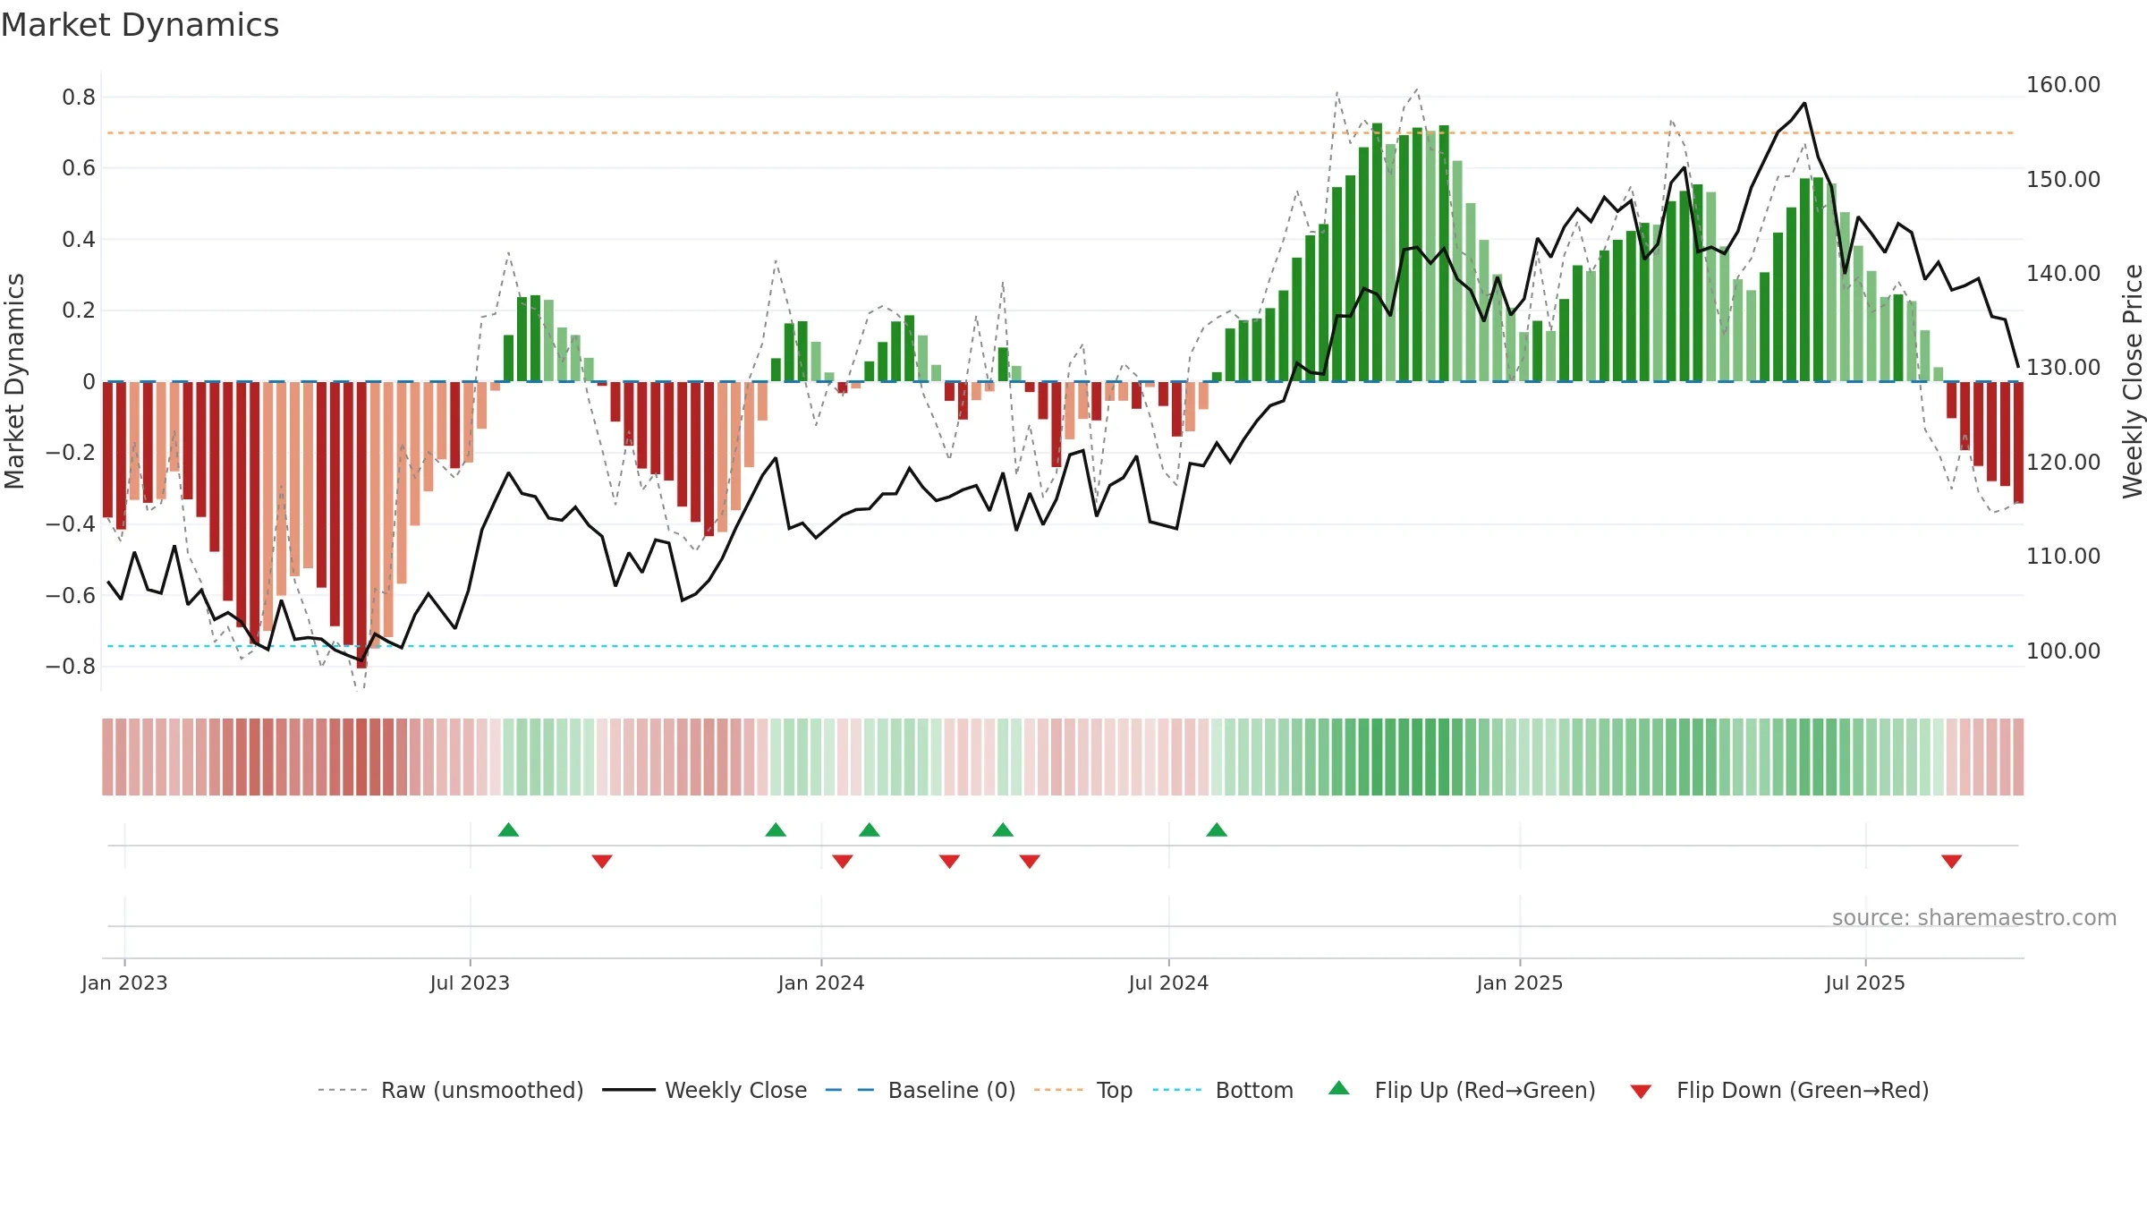
Task: Click the 100.00 price axis label
Action: (x=2063, y=651)
